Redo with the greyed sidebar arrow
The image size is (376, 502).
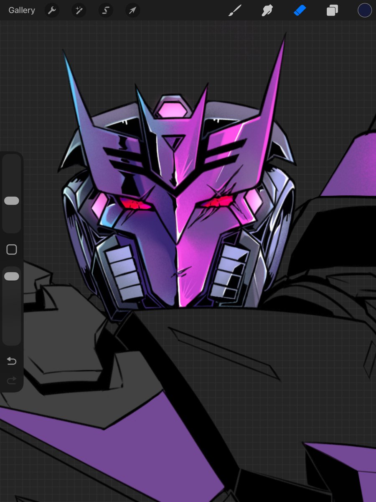point(12,380)
